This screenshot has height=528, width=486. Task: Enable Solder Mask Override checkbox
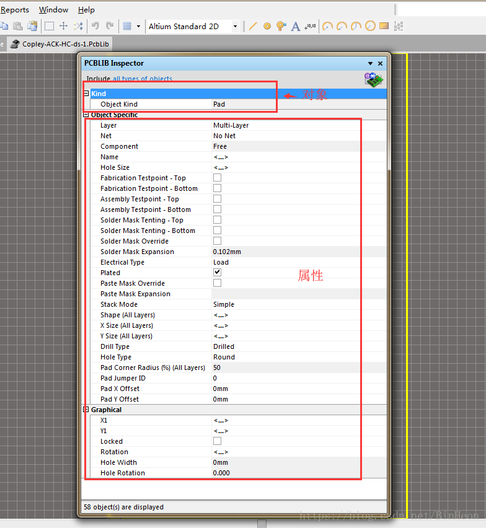tap(217, 241)
